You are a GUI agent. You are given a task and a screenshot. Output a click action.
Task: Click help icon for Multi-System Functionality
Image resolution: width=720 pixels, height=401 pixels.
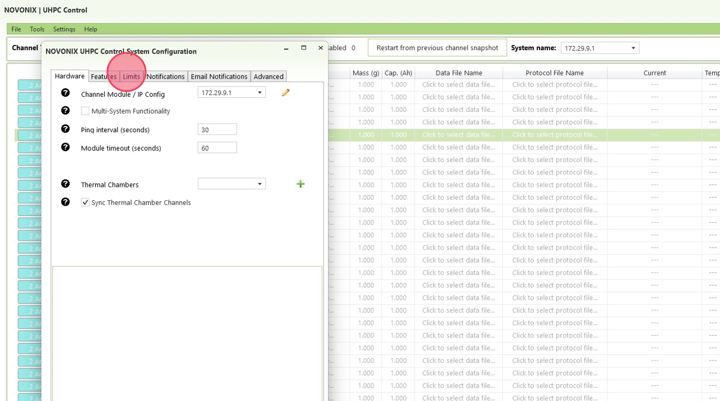(65, 111)
